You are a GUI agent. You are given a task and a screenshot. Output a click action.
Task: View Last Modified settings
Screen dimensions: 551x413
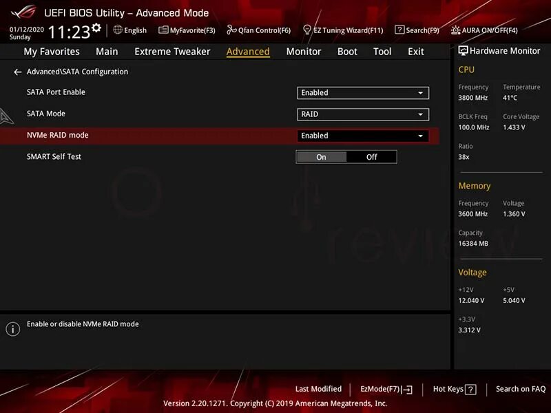pos(318,389)
